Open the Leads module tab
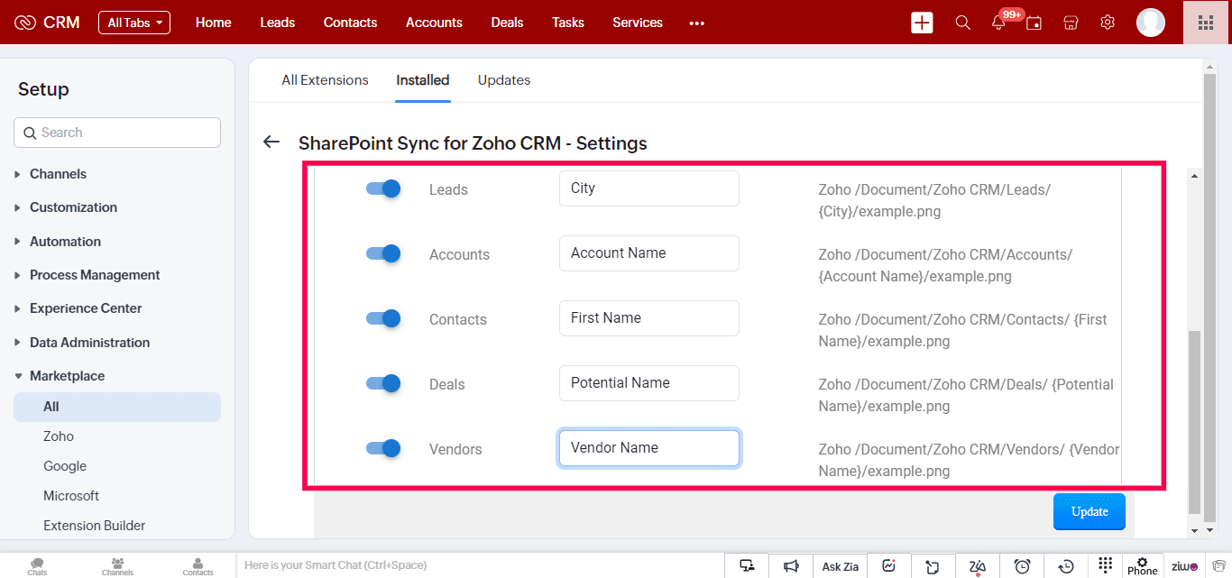Screen dimensions: 1232x578 (x=278, y=23)
